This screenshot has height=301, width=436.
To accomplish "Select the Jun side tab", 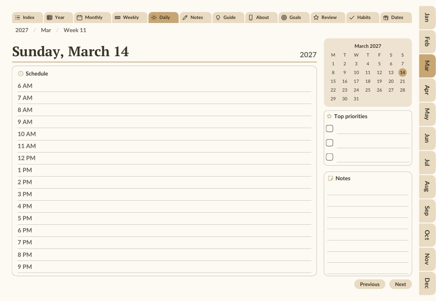I will point(427,138).
